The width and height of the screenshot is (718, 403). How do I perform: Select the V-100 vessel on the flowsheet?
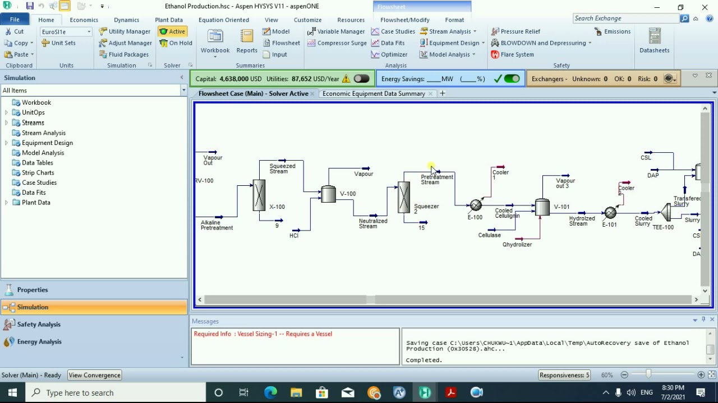(x=328, y=194)
